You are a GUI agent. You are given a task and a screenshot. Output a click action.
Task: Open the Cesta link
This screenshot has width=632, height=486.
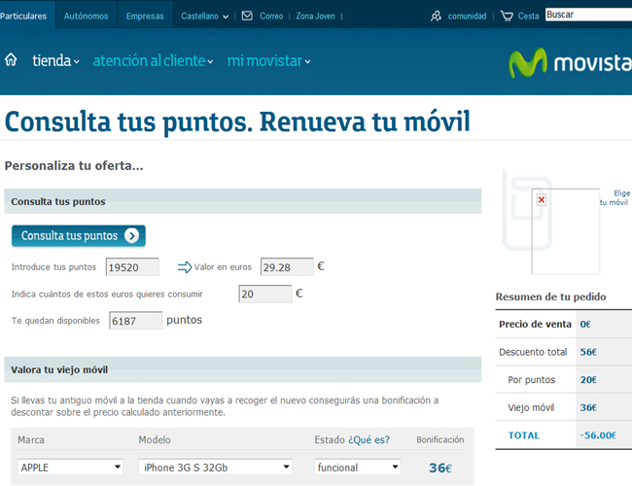pos(528,17)
